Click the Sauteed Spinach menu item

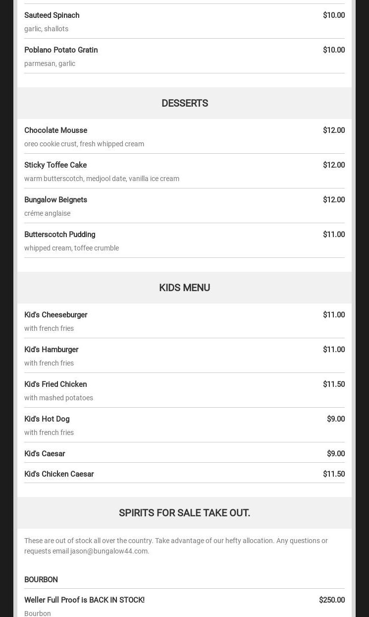click(x=52, y=15)
